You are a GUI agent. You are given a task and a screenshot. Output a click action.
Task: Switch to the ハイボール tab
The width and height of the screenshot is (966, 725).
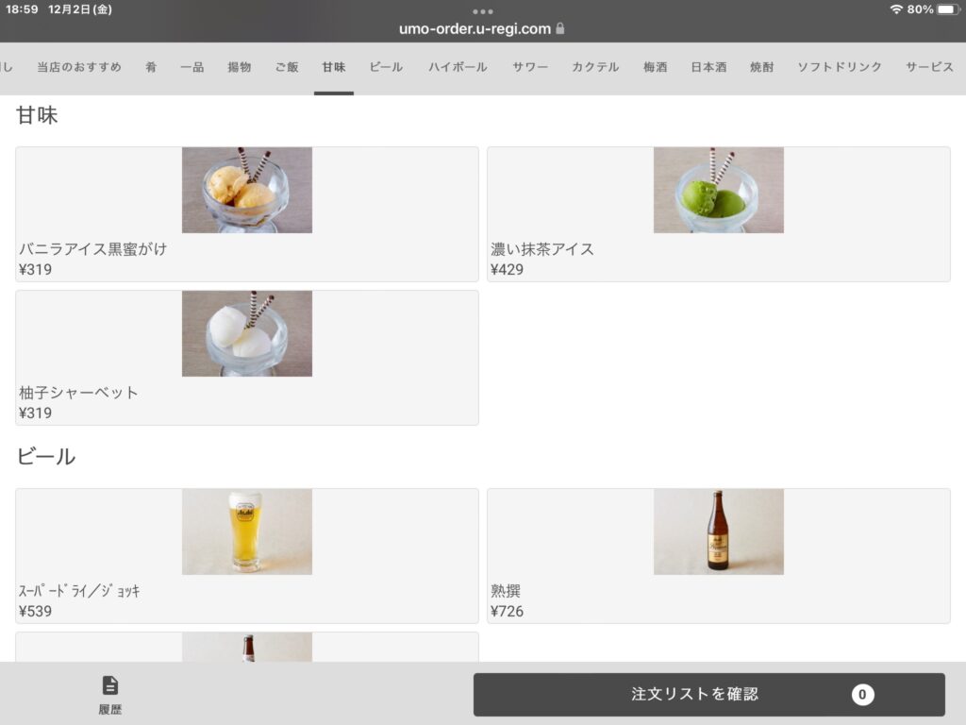coord(458,67)
